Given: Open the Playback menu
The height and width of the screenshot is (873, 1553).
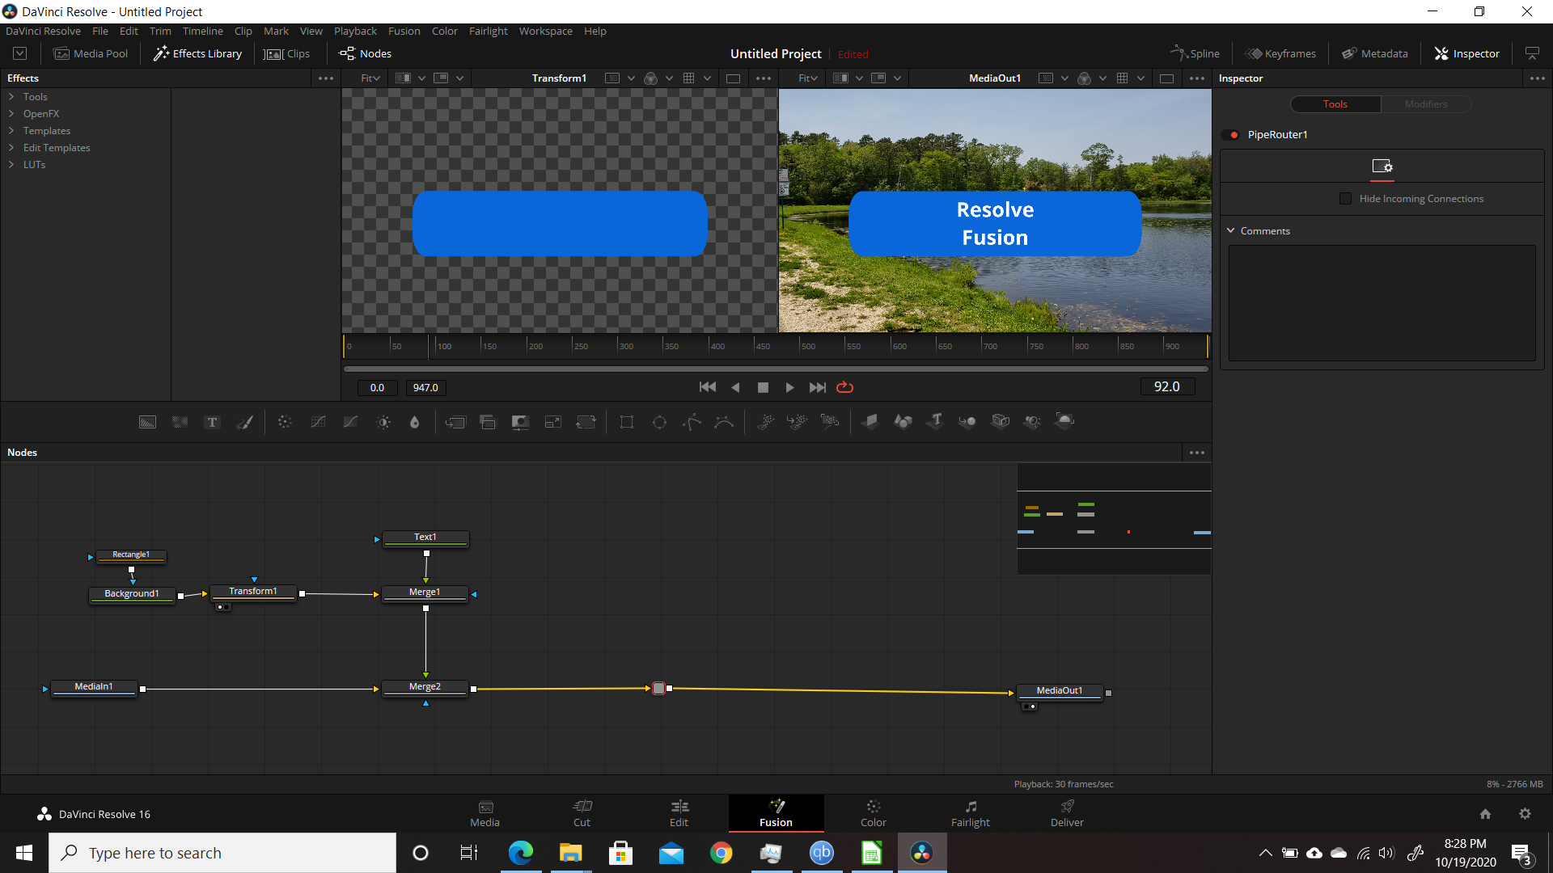Looking at the screenshot, I should click(x=355, y=31).
